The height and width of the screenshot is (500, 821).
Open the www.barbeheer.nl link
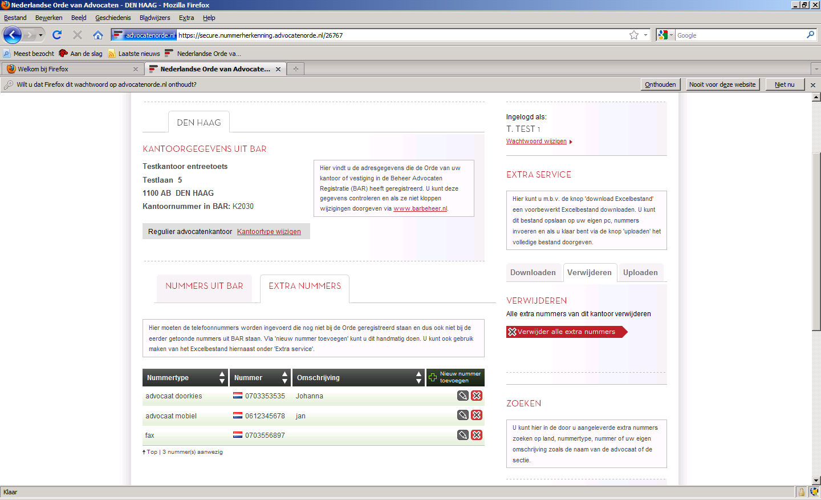[420, 208]
